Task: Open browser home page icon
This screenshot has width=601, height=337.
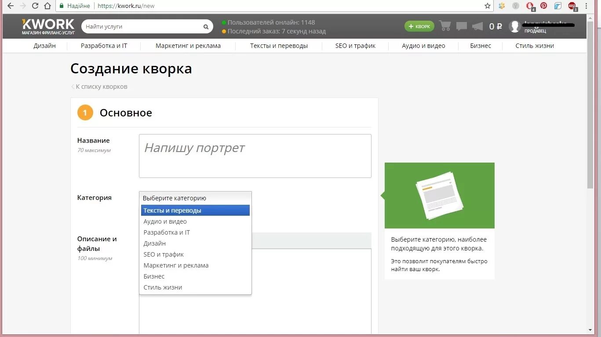Action: [47, 6]
